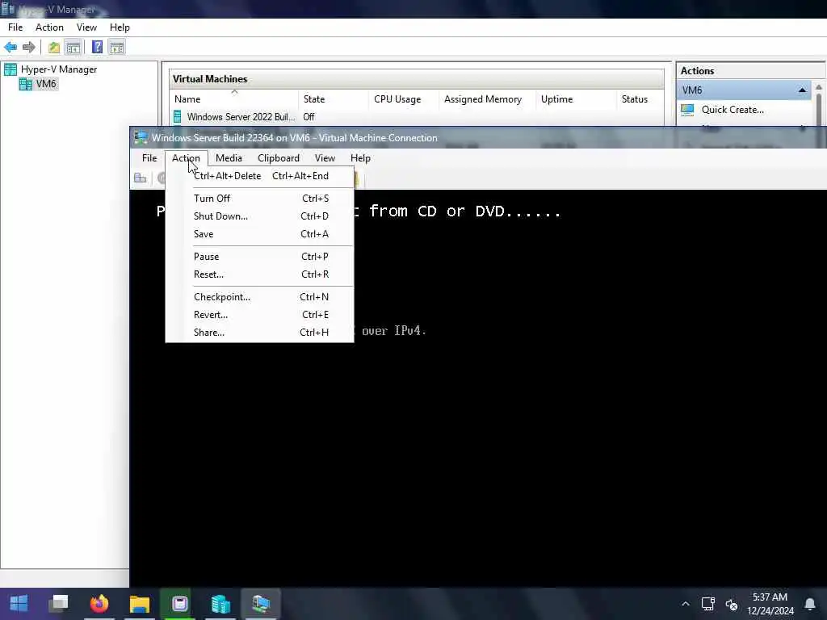The width and height of the screenshot is (827, 620).
Task: Open Task View from the taskbar
Action: coord(58,604)
